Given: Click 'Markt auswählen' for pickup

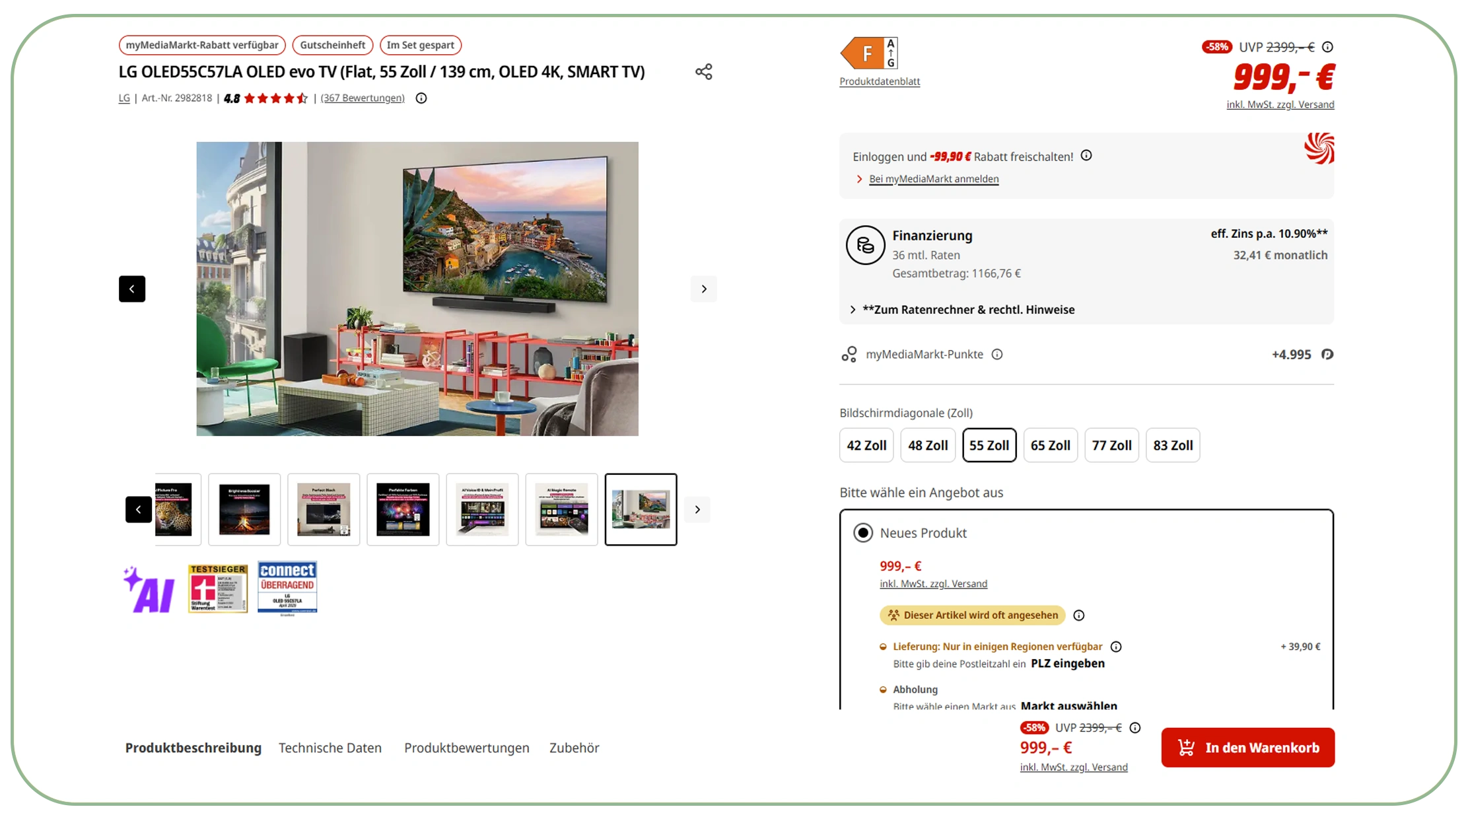Looking at the screenshot, I should pos(1069,705).
